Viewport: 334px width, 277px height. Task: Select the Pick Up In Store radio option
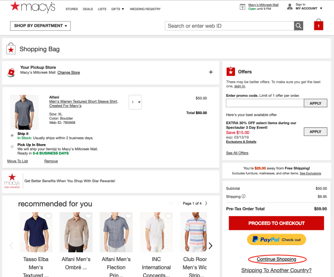(12, 147)
